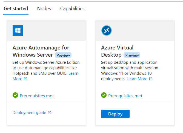Open the Nodes tab
The height and width of the screenshot is (133, 183).
click(44, 9)
